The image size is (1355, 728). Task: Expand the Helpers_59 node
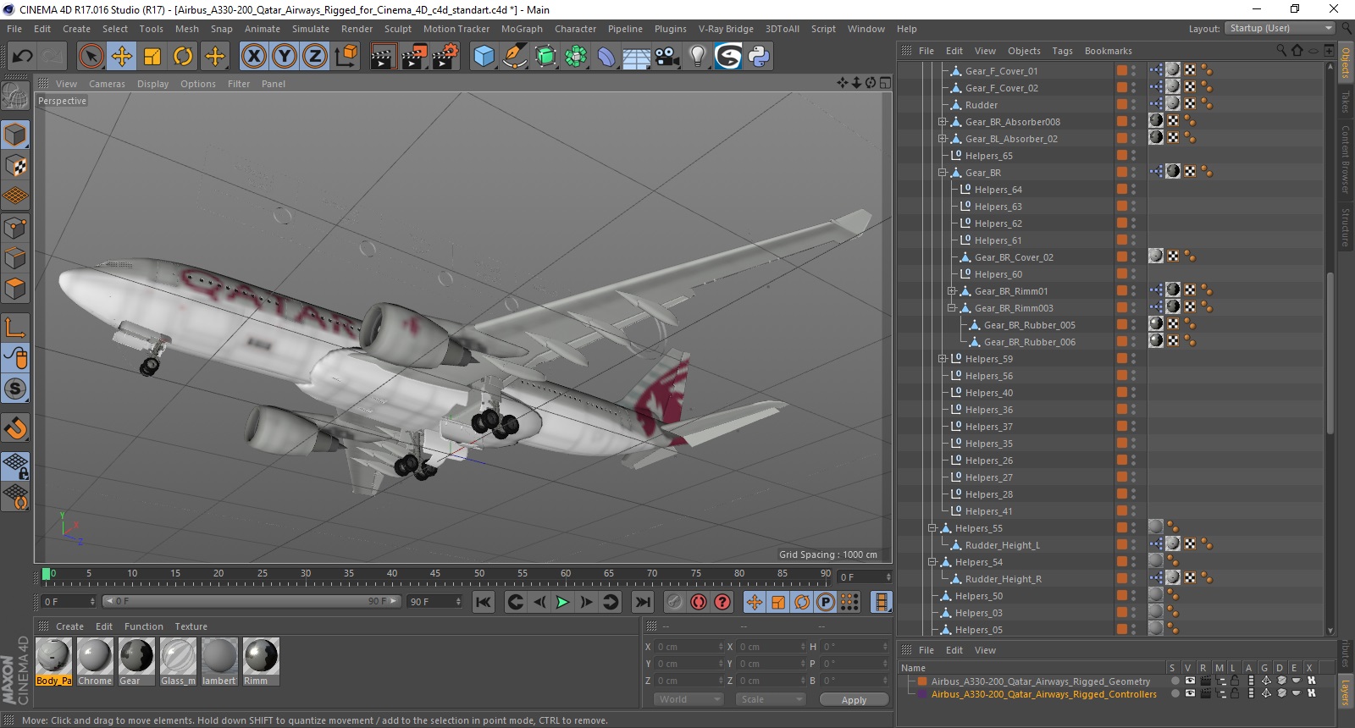(x=942, y=359)
